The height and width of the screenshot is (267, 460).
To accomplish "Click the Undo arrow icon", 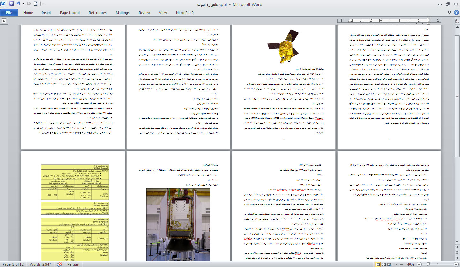I will [18, 4].
